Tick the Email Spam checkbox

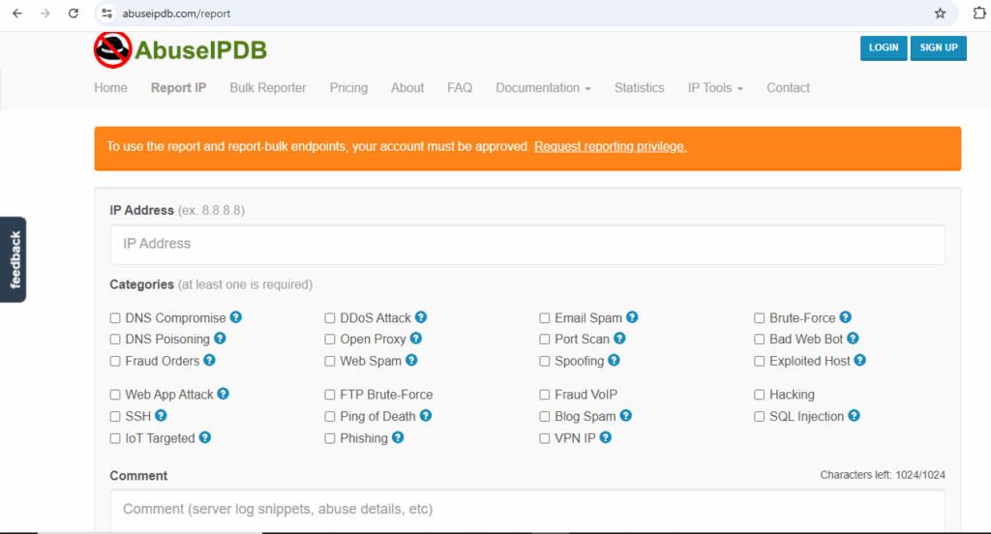[544, 318]
